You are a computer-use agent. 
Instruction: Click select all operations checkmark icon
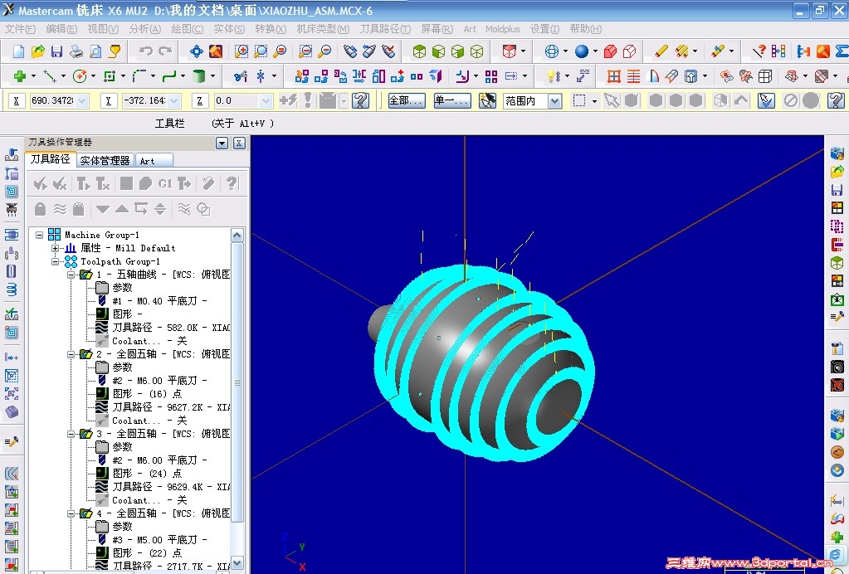coord(40,184)
